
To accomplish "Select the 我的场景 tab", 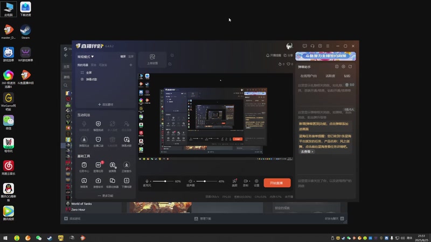I will [83, 65].
